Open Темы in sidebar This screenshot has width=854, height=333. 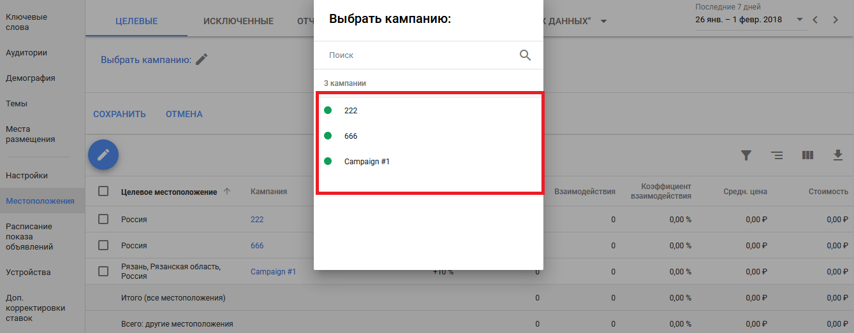click(17, 104)
